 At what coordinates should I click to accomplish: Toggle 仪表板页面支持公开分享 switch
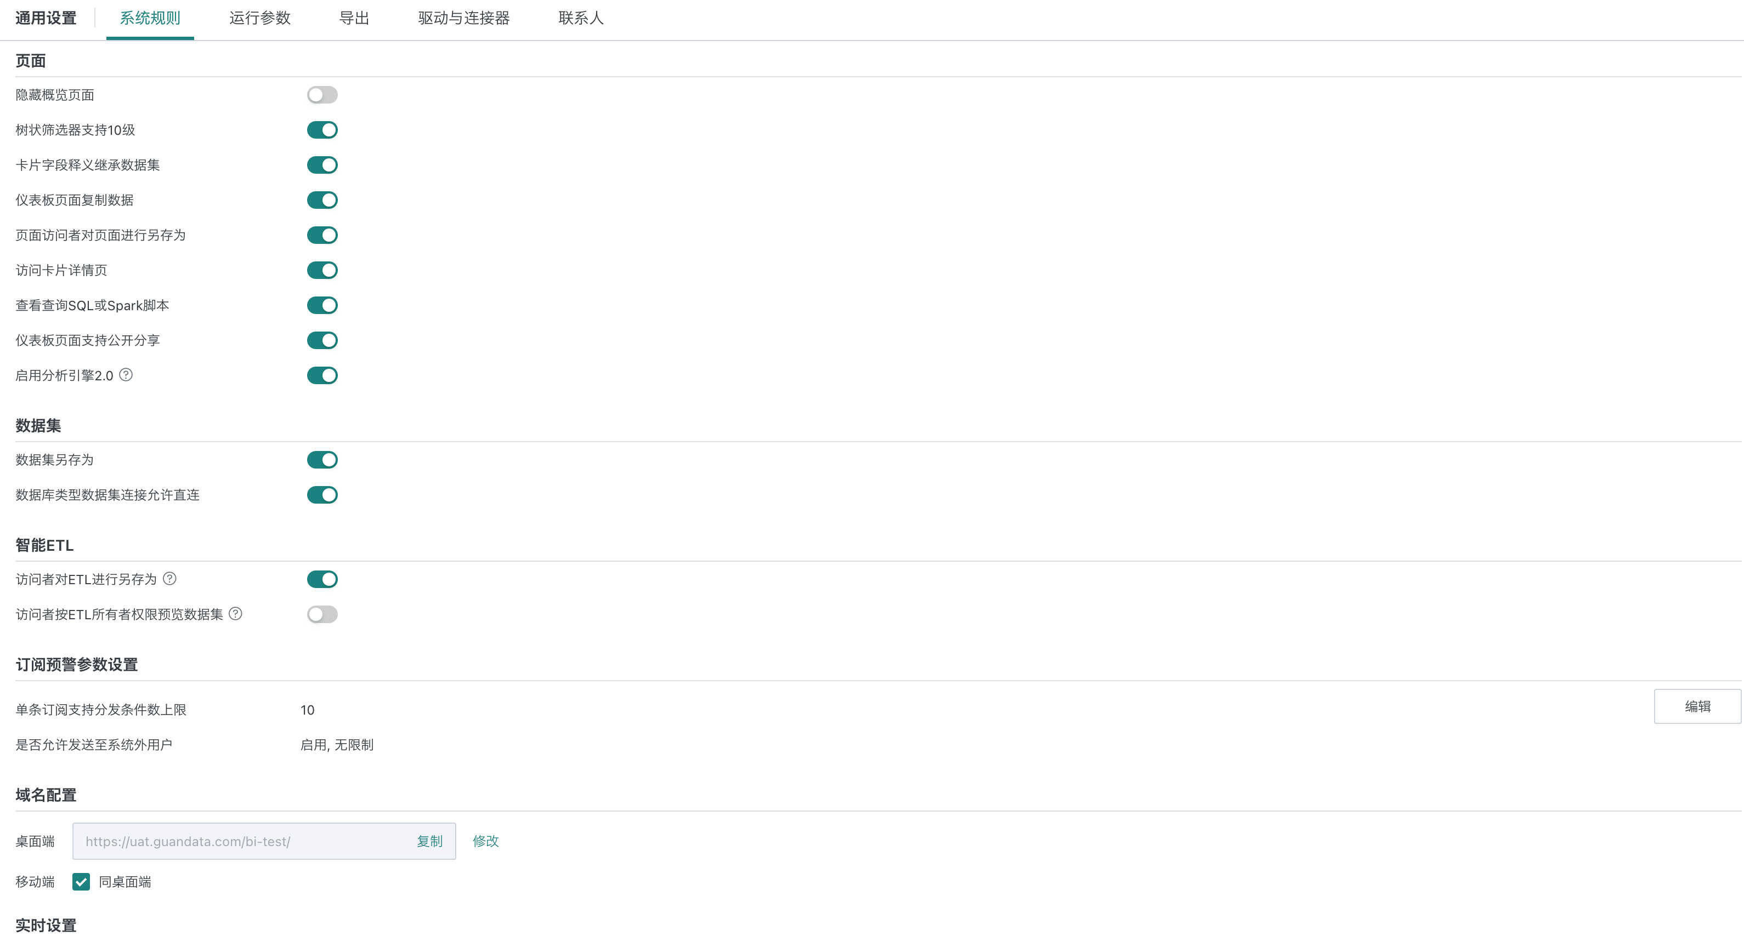click(x=322, y=340)
